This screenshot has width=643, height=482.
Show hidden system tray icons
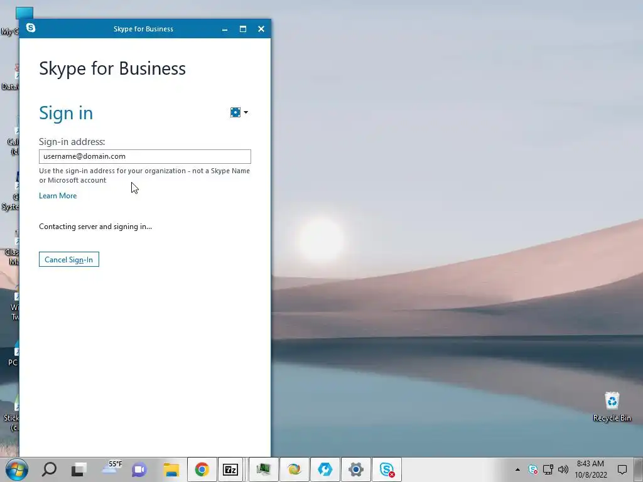point(517,469)
